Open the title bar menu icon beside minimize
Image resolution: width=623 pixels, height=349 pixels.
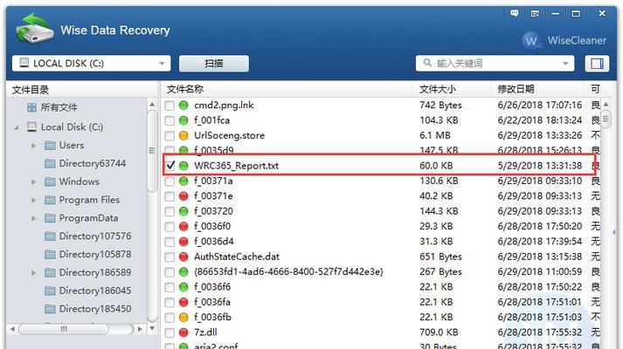[x=535, y=14]
